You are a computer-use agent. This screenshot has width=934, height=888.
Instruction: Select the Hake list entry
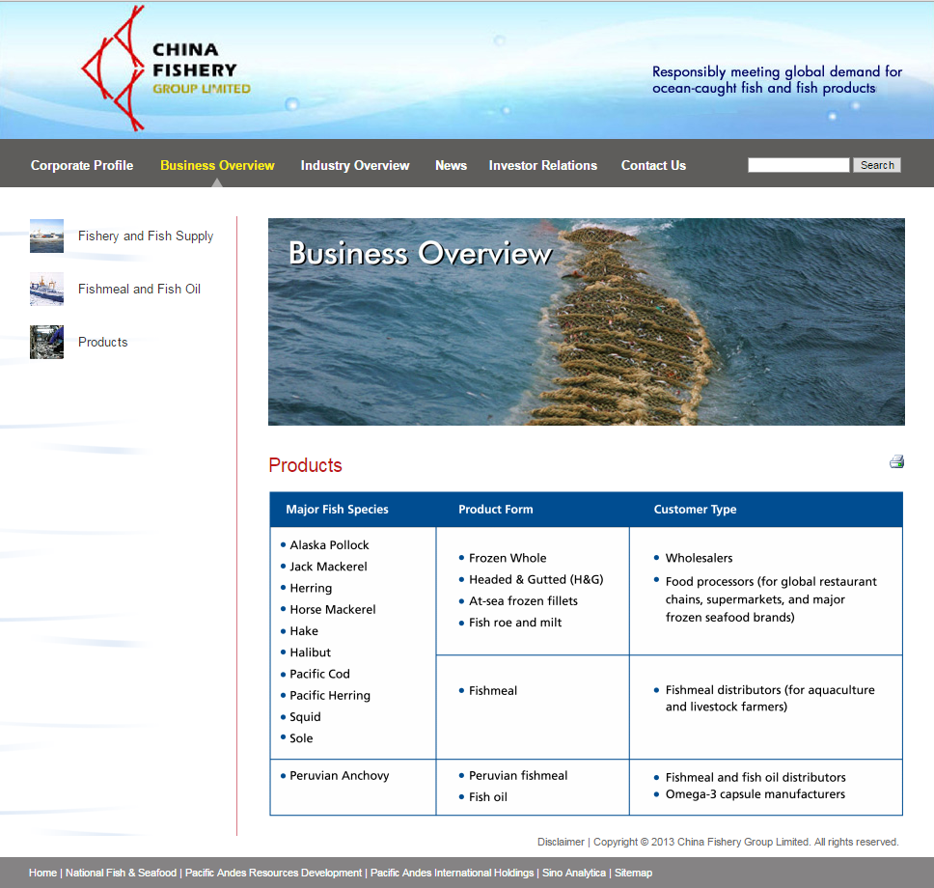click(304, 630)
